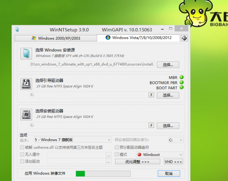Open the C: mount drive letter dropdown

(175, 140)
